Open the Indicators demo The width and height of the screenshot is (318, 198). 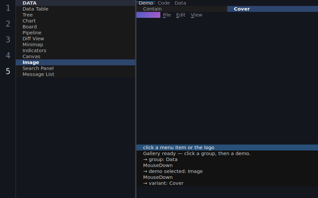pyautogui.click(x=76, y=50)
